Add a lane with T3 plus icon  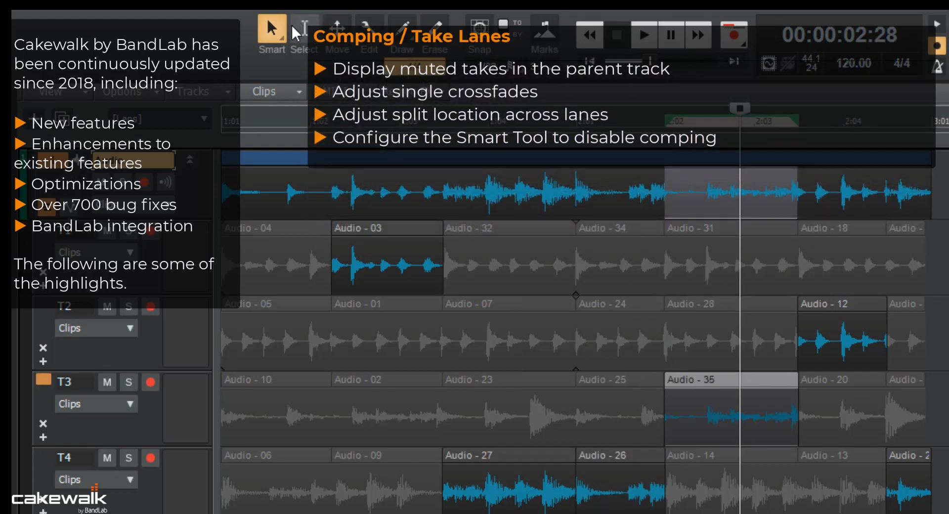[x=43, y=437]
